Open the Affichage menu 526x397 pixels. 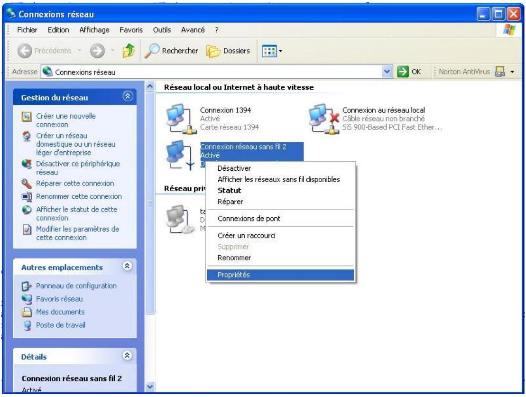(x=94, y=30)
